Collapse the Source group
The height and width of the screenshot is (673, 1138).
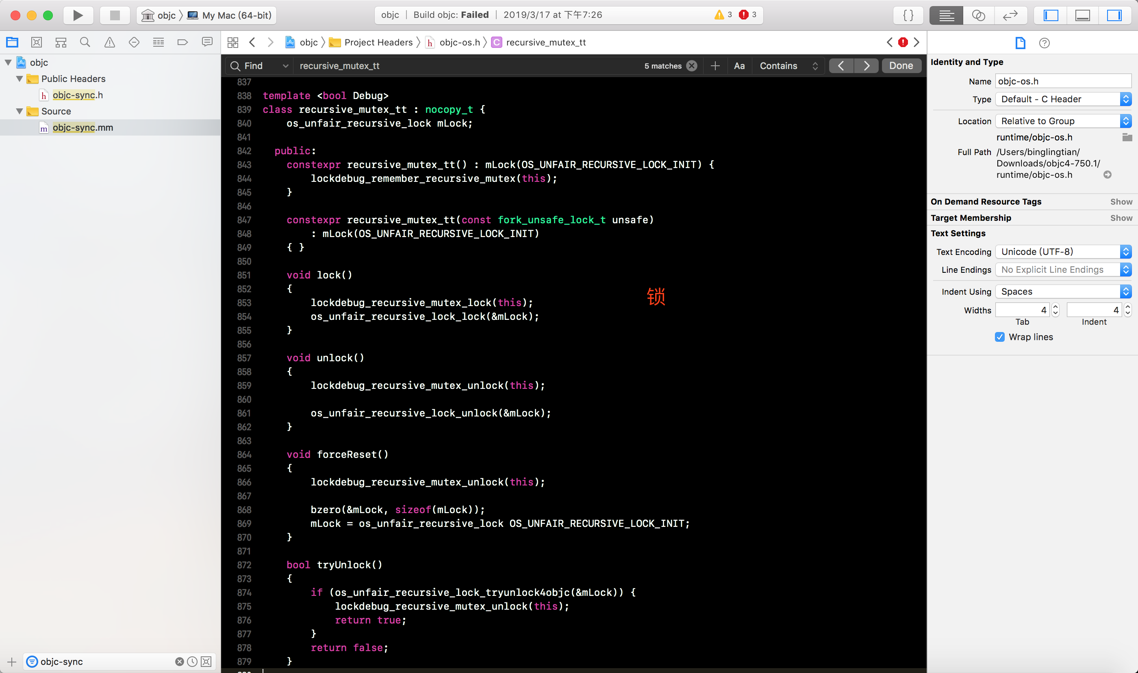click(20, 112)
